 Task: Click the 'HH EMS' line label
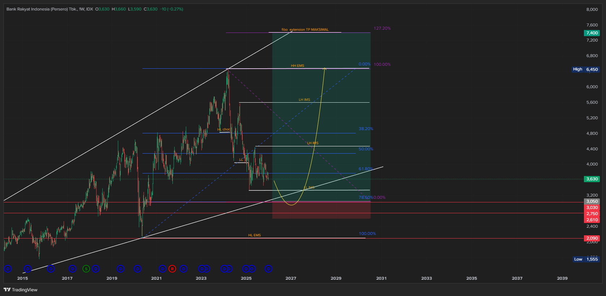[x=298, y=66]
